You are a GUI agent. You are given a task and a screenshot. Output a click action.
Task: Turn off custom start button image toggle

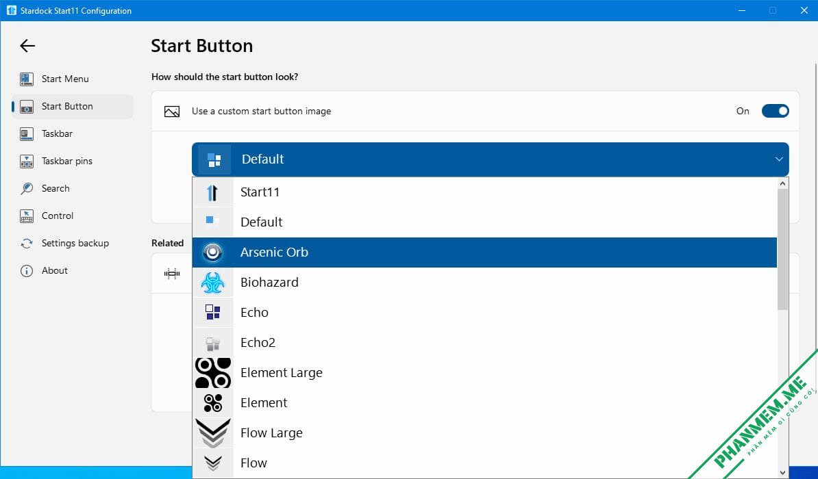pyautogui.click(x=776, y=111)
